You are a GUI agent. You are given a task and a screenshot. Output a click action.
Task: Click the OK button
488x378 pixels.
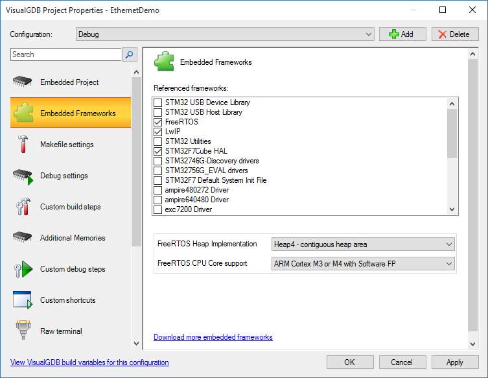350,362
